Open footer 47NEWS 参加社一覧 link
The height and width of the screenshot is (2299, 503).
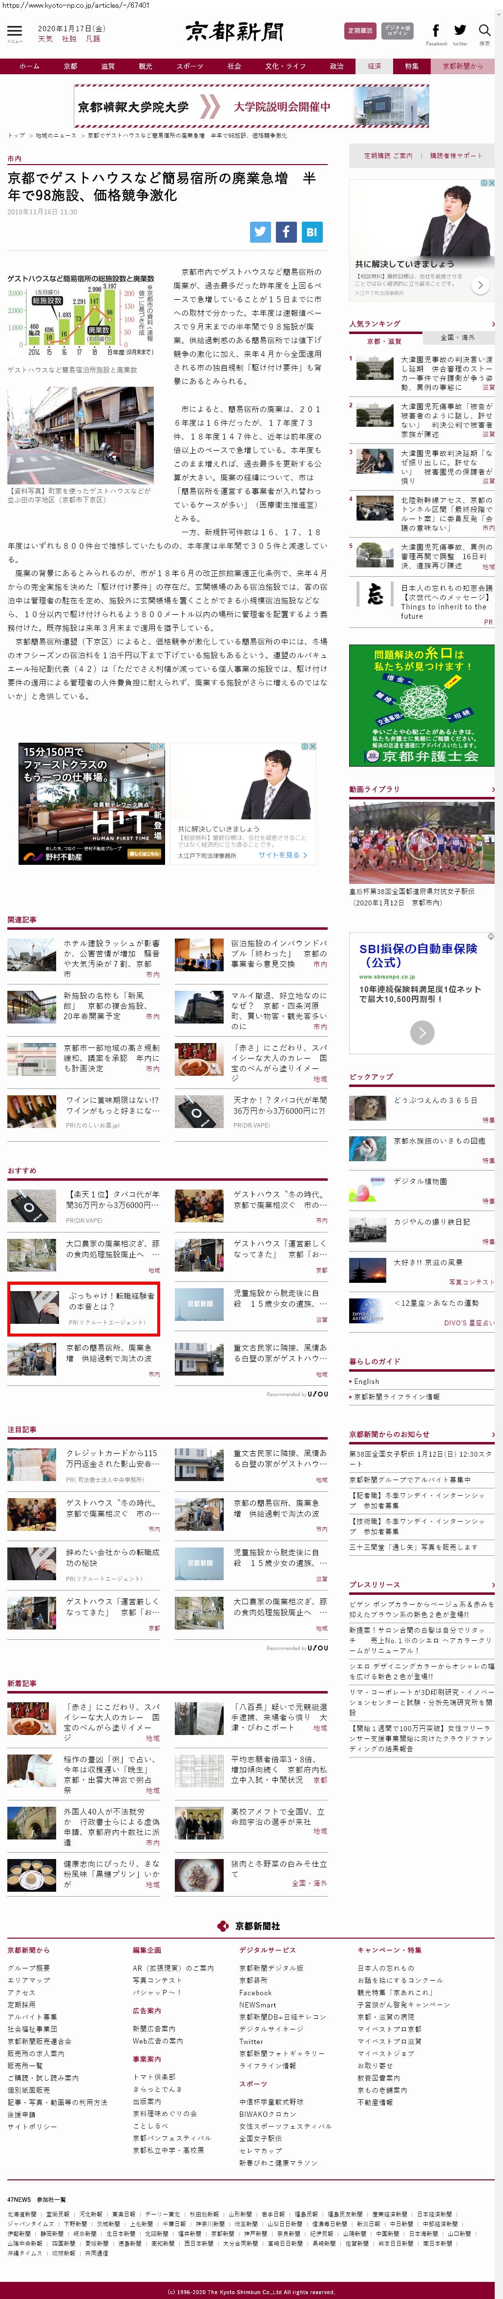point(37,2200)
